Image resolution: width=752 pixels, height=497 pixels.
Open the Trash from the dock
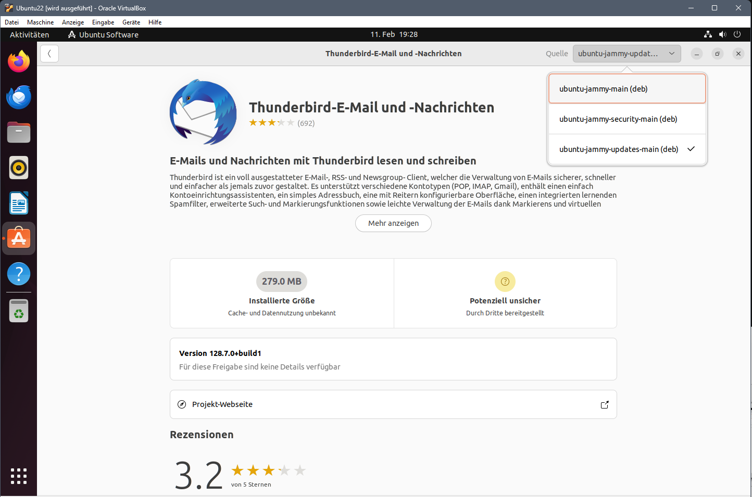point(19,311)
